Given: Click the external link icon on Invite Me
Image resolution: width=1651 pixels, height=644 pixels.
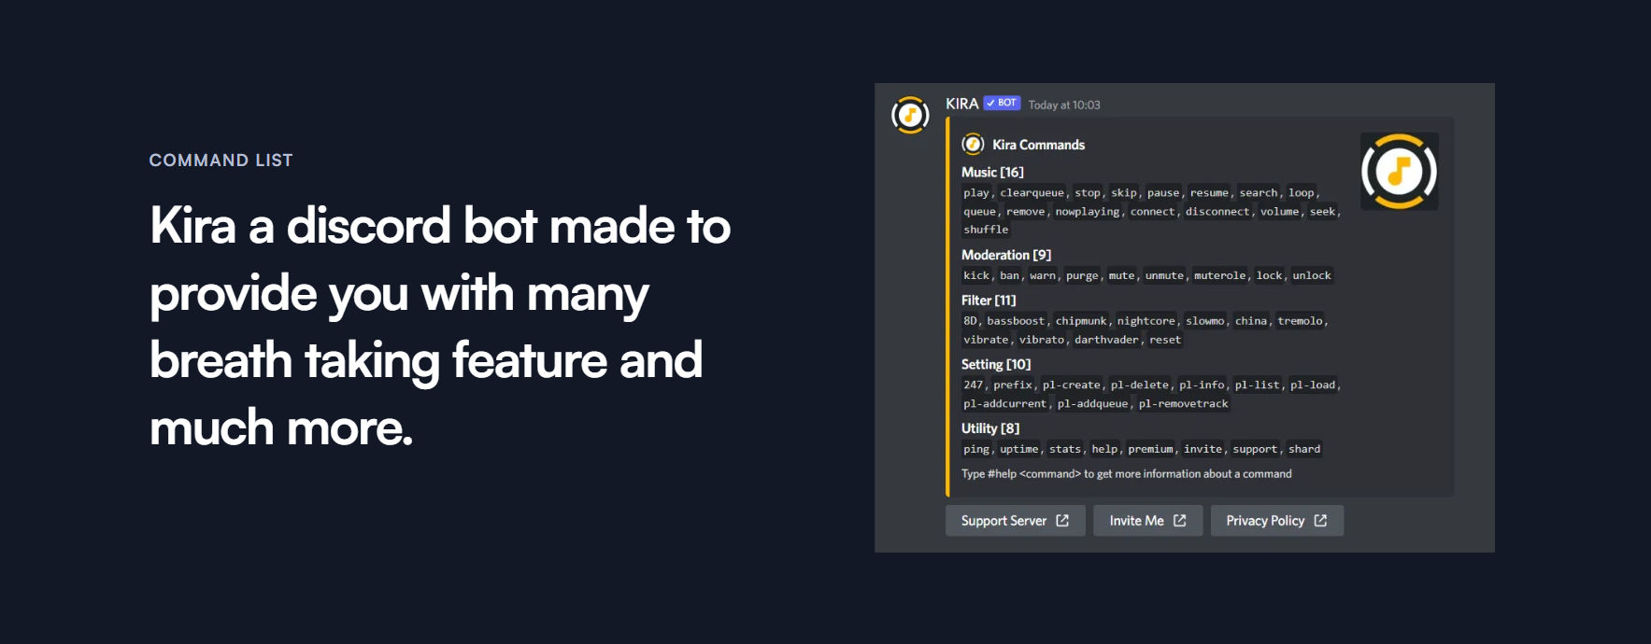Looking at the screenshot, I should pyautogui.click(x=1178, y=520).
